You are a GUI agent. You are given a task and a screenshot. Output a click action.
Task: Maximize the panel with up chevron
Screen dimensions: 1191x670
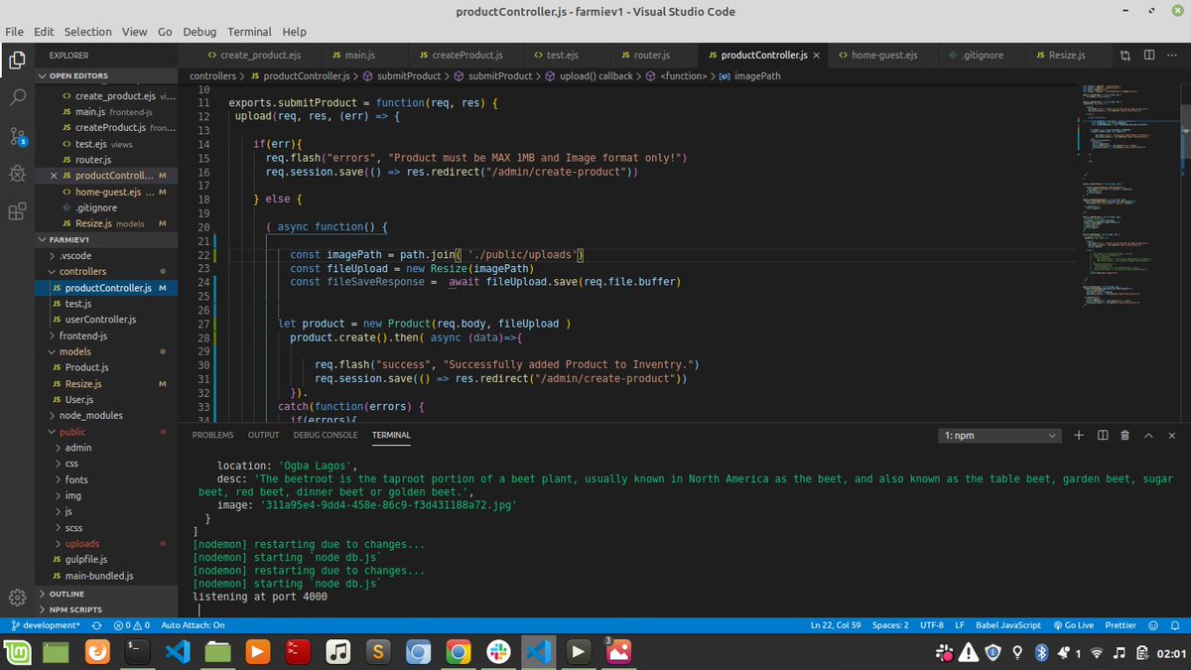[x=1148, y=435]
